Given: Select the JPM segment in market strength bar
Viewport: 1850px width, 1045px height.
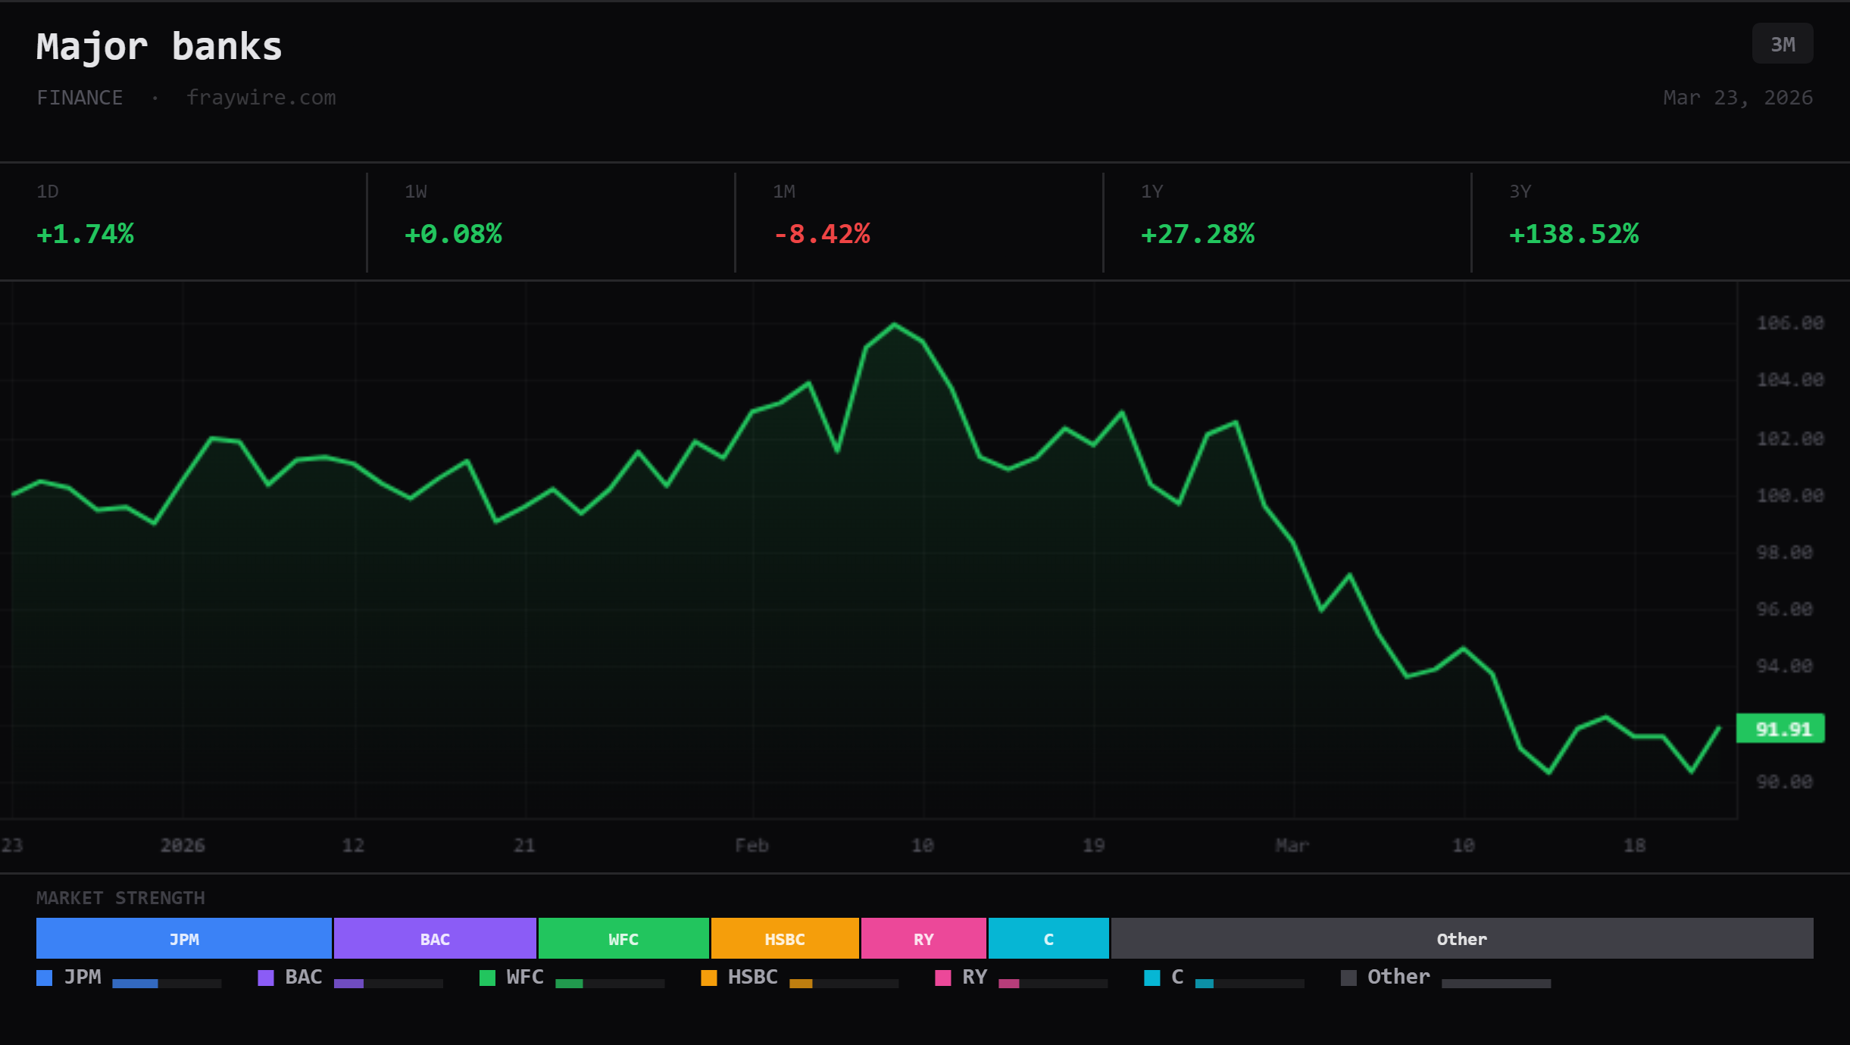Looking at the screenshot, I should pyautogui.click(x=183, y=938).
